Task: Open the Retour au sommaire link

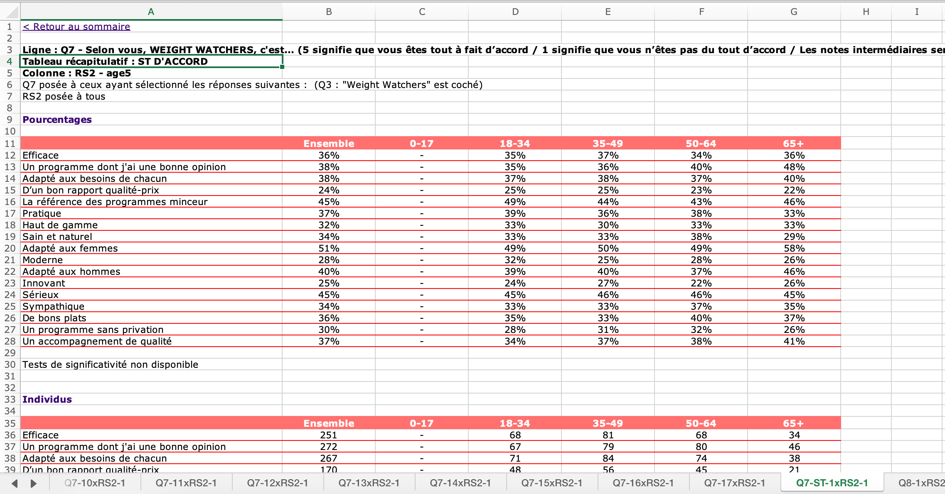Action: (76, 27)
